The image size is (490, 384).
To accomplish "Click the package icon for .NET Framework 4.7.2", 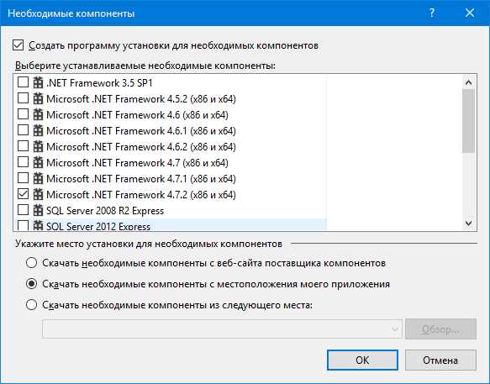I will point(38,194).
